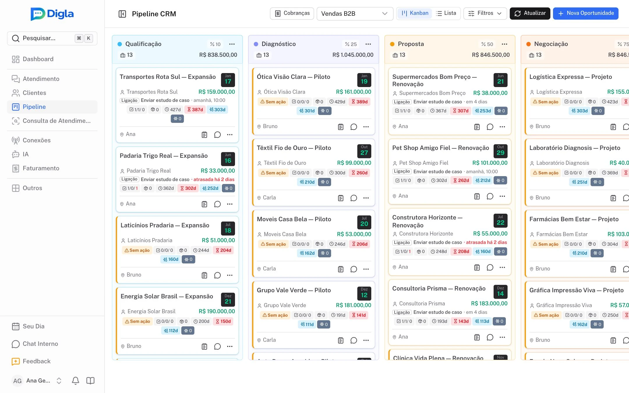The height and width of the screenshot is (393, 629).
Task: Open notes icon on Têxtil Fio de Ouro card
Action: coord(341,198)
